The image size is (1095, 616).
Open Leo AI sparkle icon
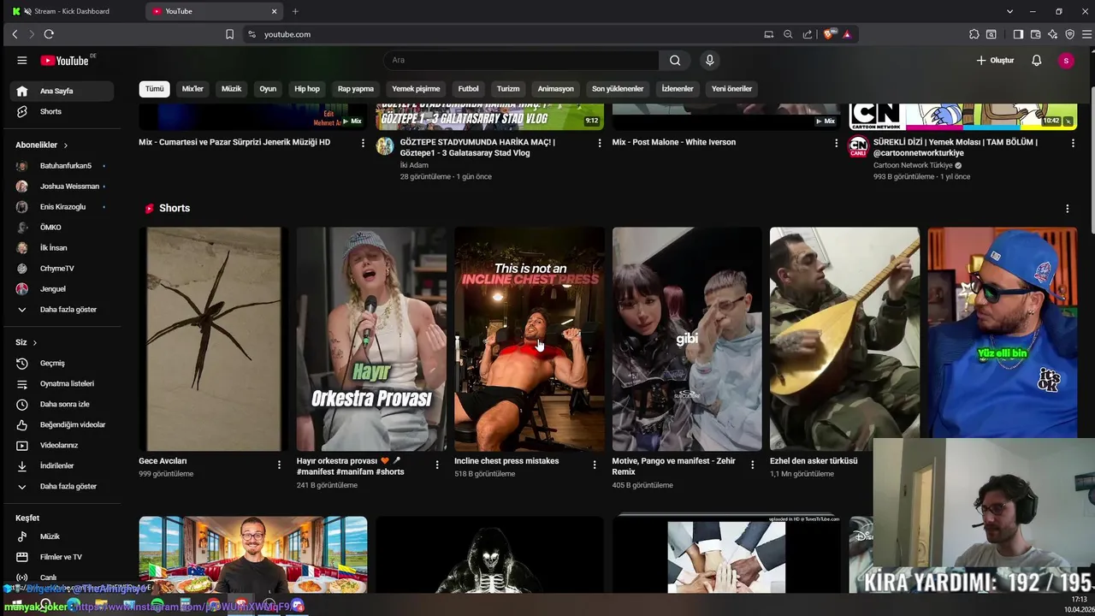1052,34
